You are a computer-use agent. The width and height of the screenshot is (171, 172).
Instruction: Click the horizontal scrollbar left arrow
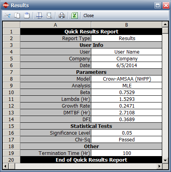[x=5, y=166]
